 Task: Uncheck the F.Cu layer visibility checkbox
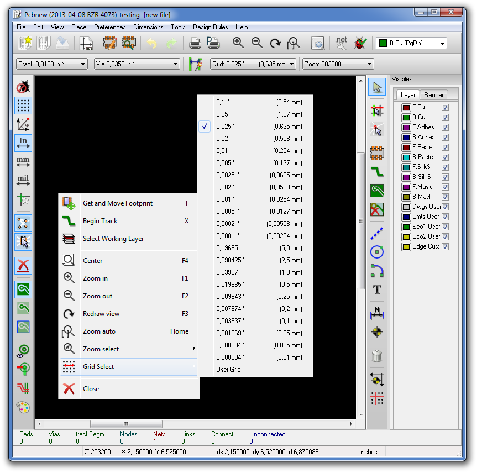coord(445,107)
